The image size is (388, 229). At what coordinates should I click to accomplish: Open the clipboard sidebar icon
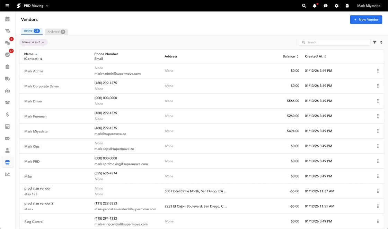pyautogui.click(x=7, y=67)
